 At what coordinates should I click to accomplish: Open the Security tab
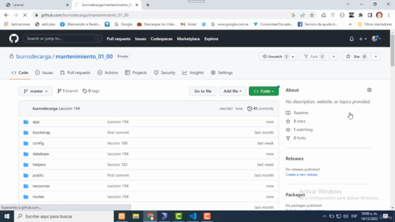[165, 73]
